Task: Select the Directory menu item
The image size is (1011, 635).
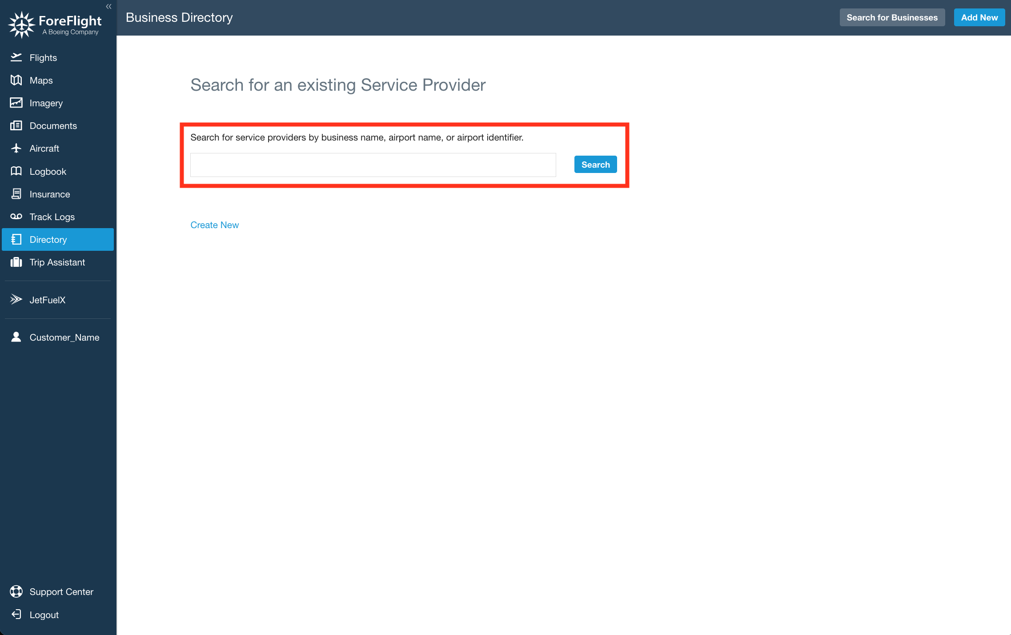Action: click(58, 239)
